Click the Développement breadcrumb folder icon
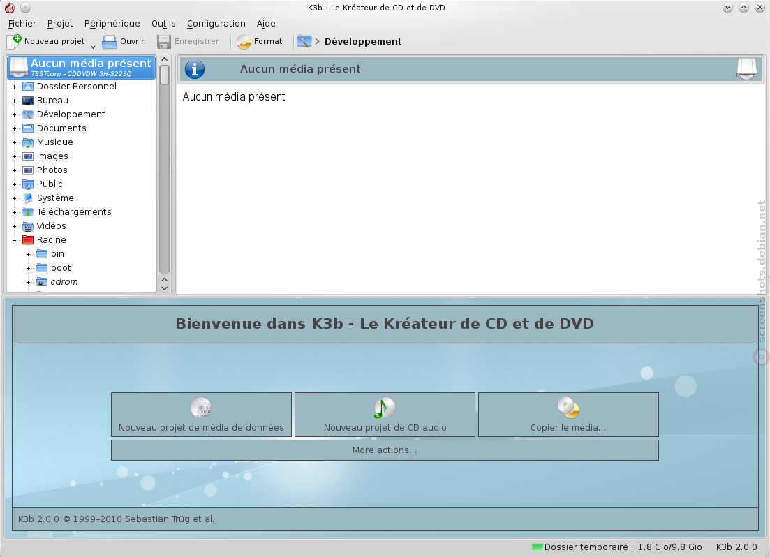 pos(304,42)
